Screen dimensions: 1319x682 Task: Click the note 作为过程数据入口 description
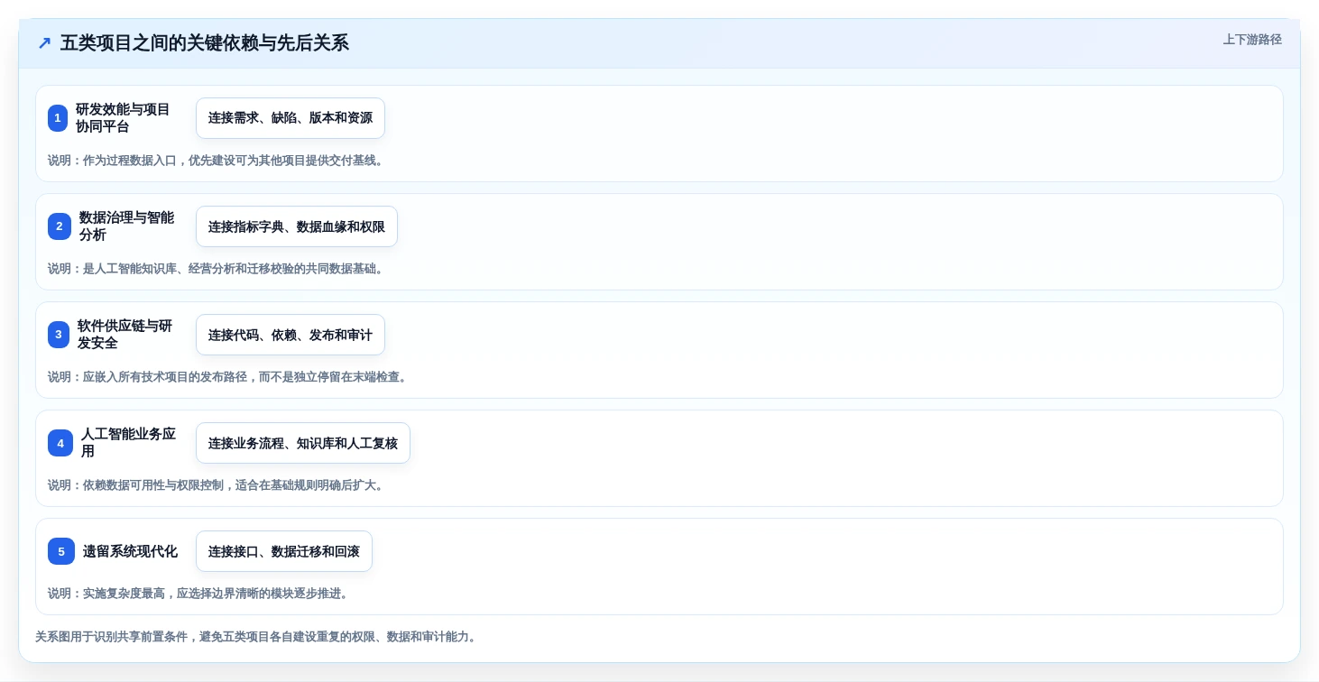click(x=217, y=161)
